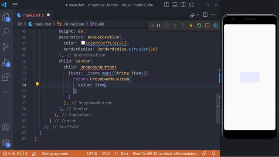Open errors and warnings in status bar

click(15, 154)
